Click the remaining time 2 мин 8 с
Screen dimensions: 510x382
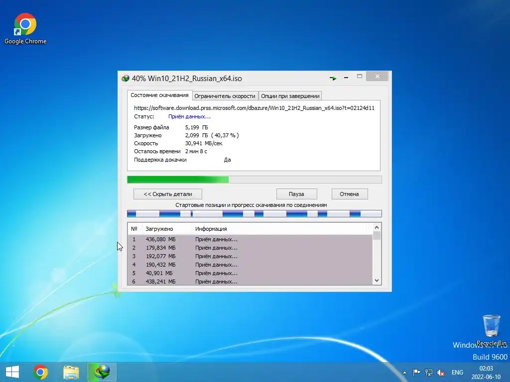[x=196, y=151]
